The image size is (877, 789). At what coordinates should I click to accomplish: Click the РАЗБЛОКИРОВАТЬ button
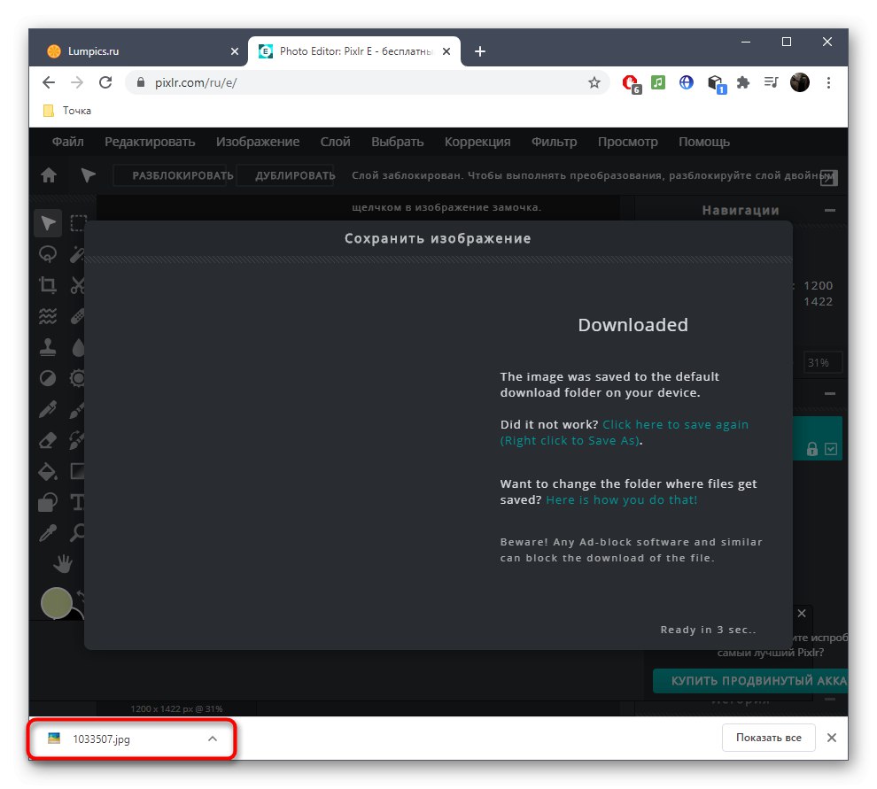click(171, 175)
